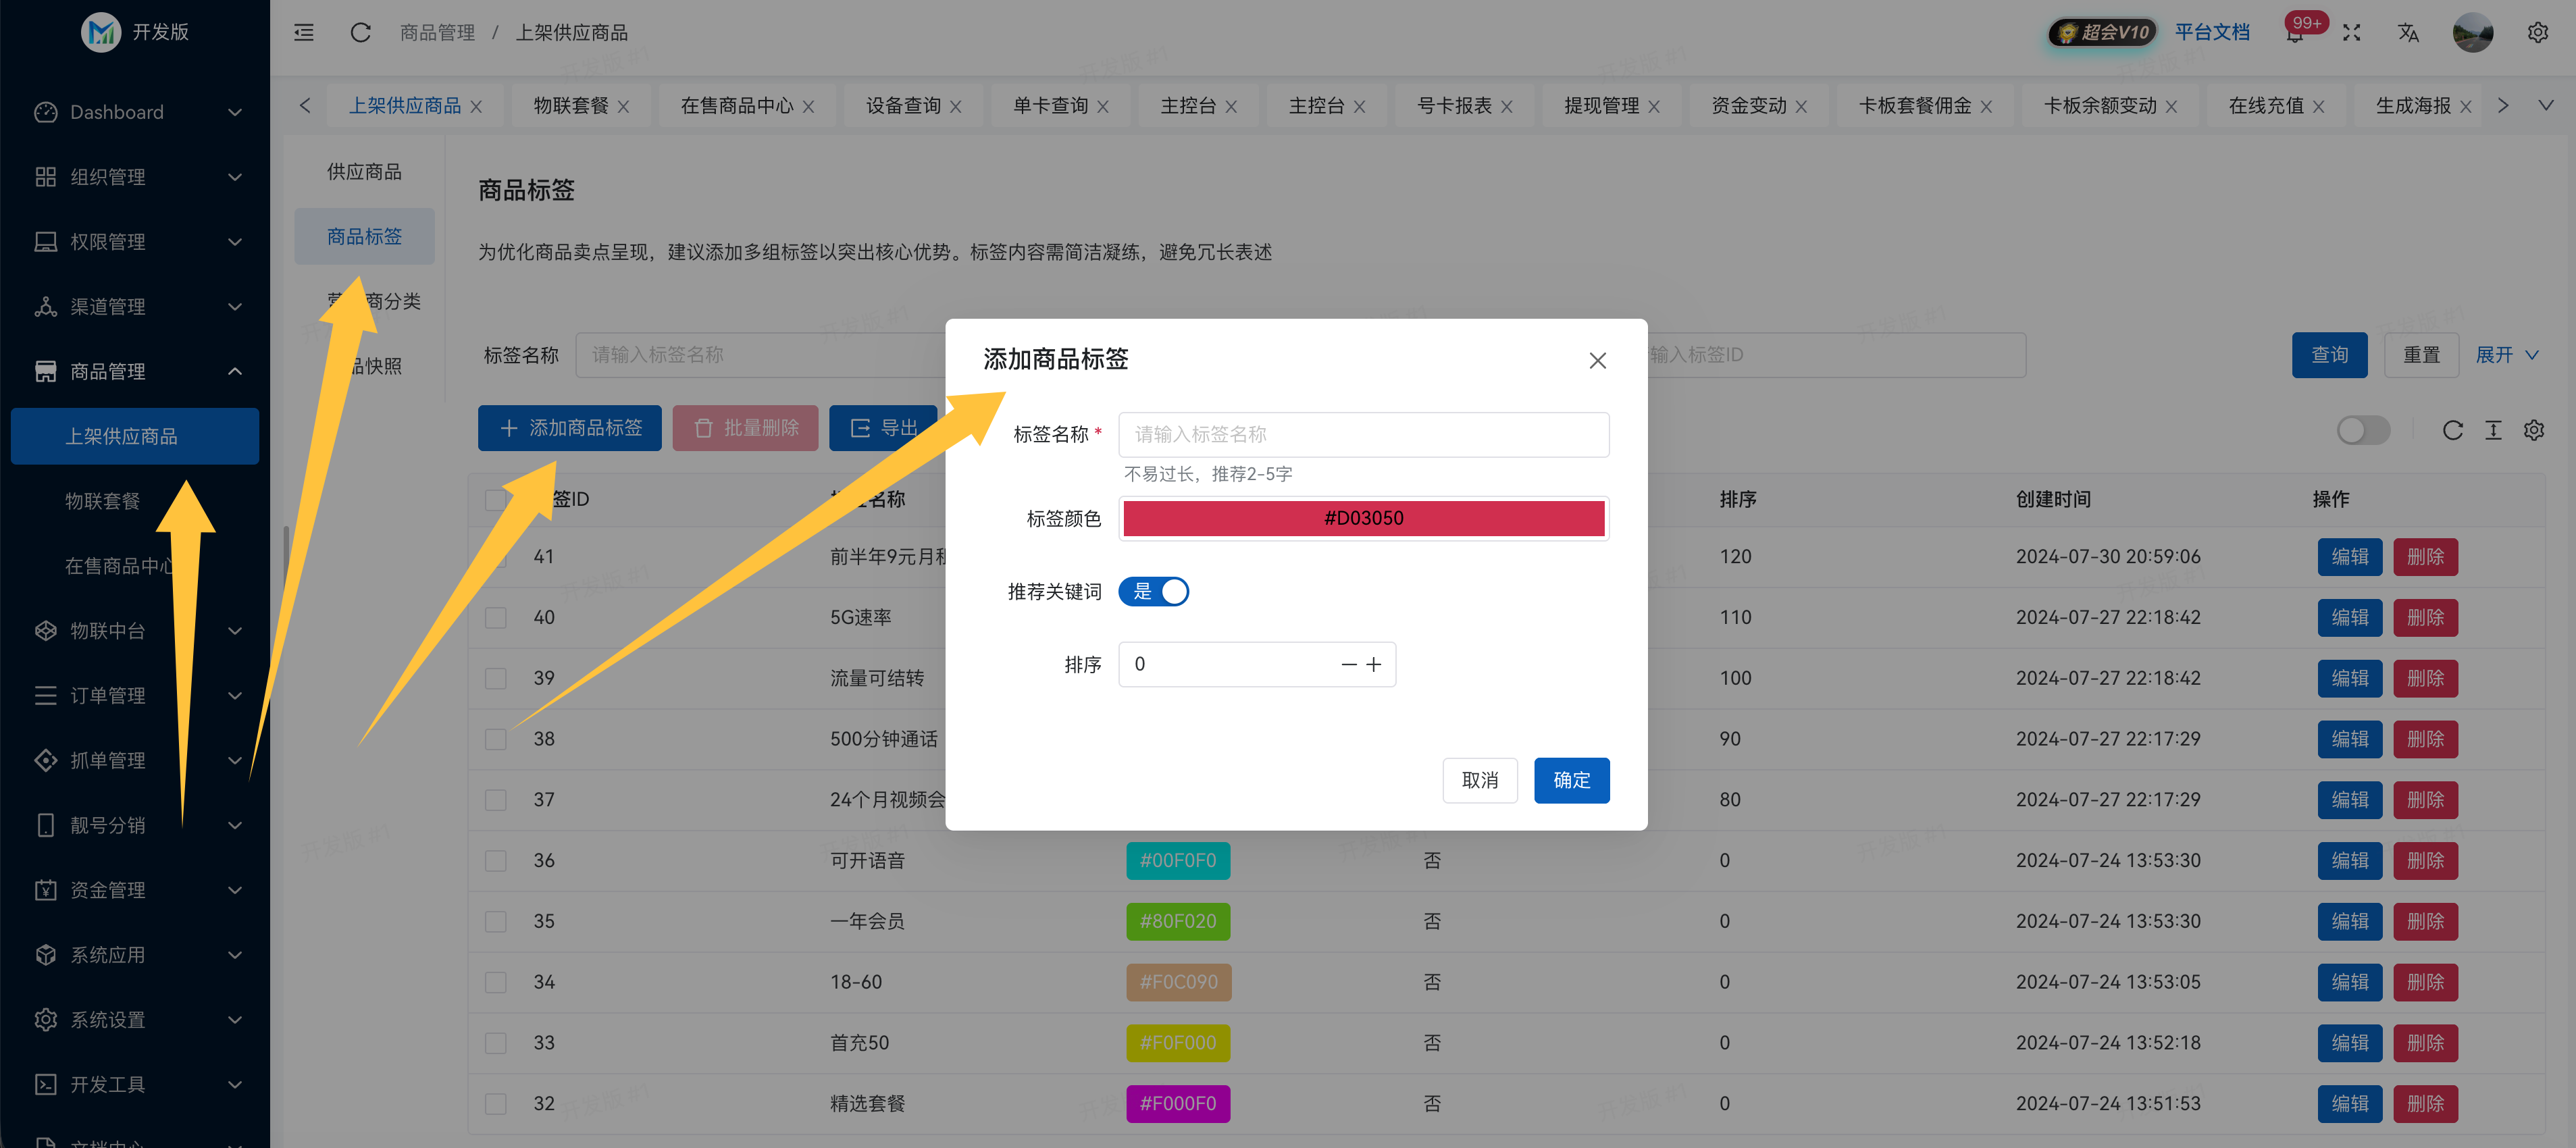Click the fullscreen toggle icon
Viewport: 2576px width, 1148px height.
pyautogui.click(x=2351, y=33)
